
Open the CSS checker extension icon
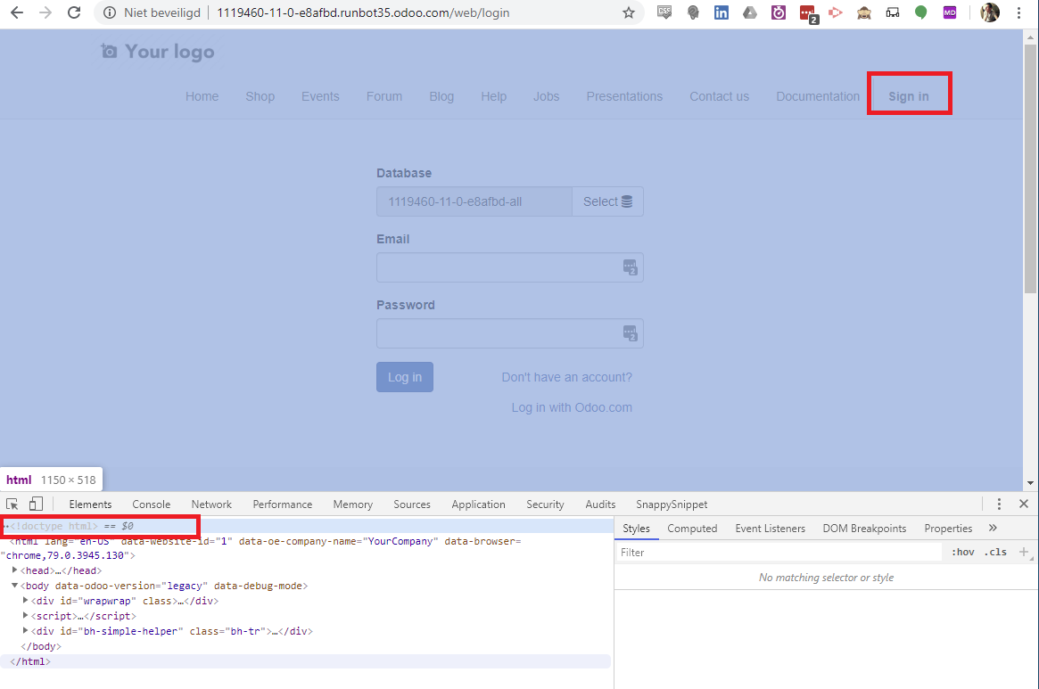point(664,12)
